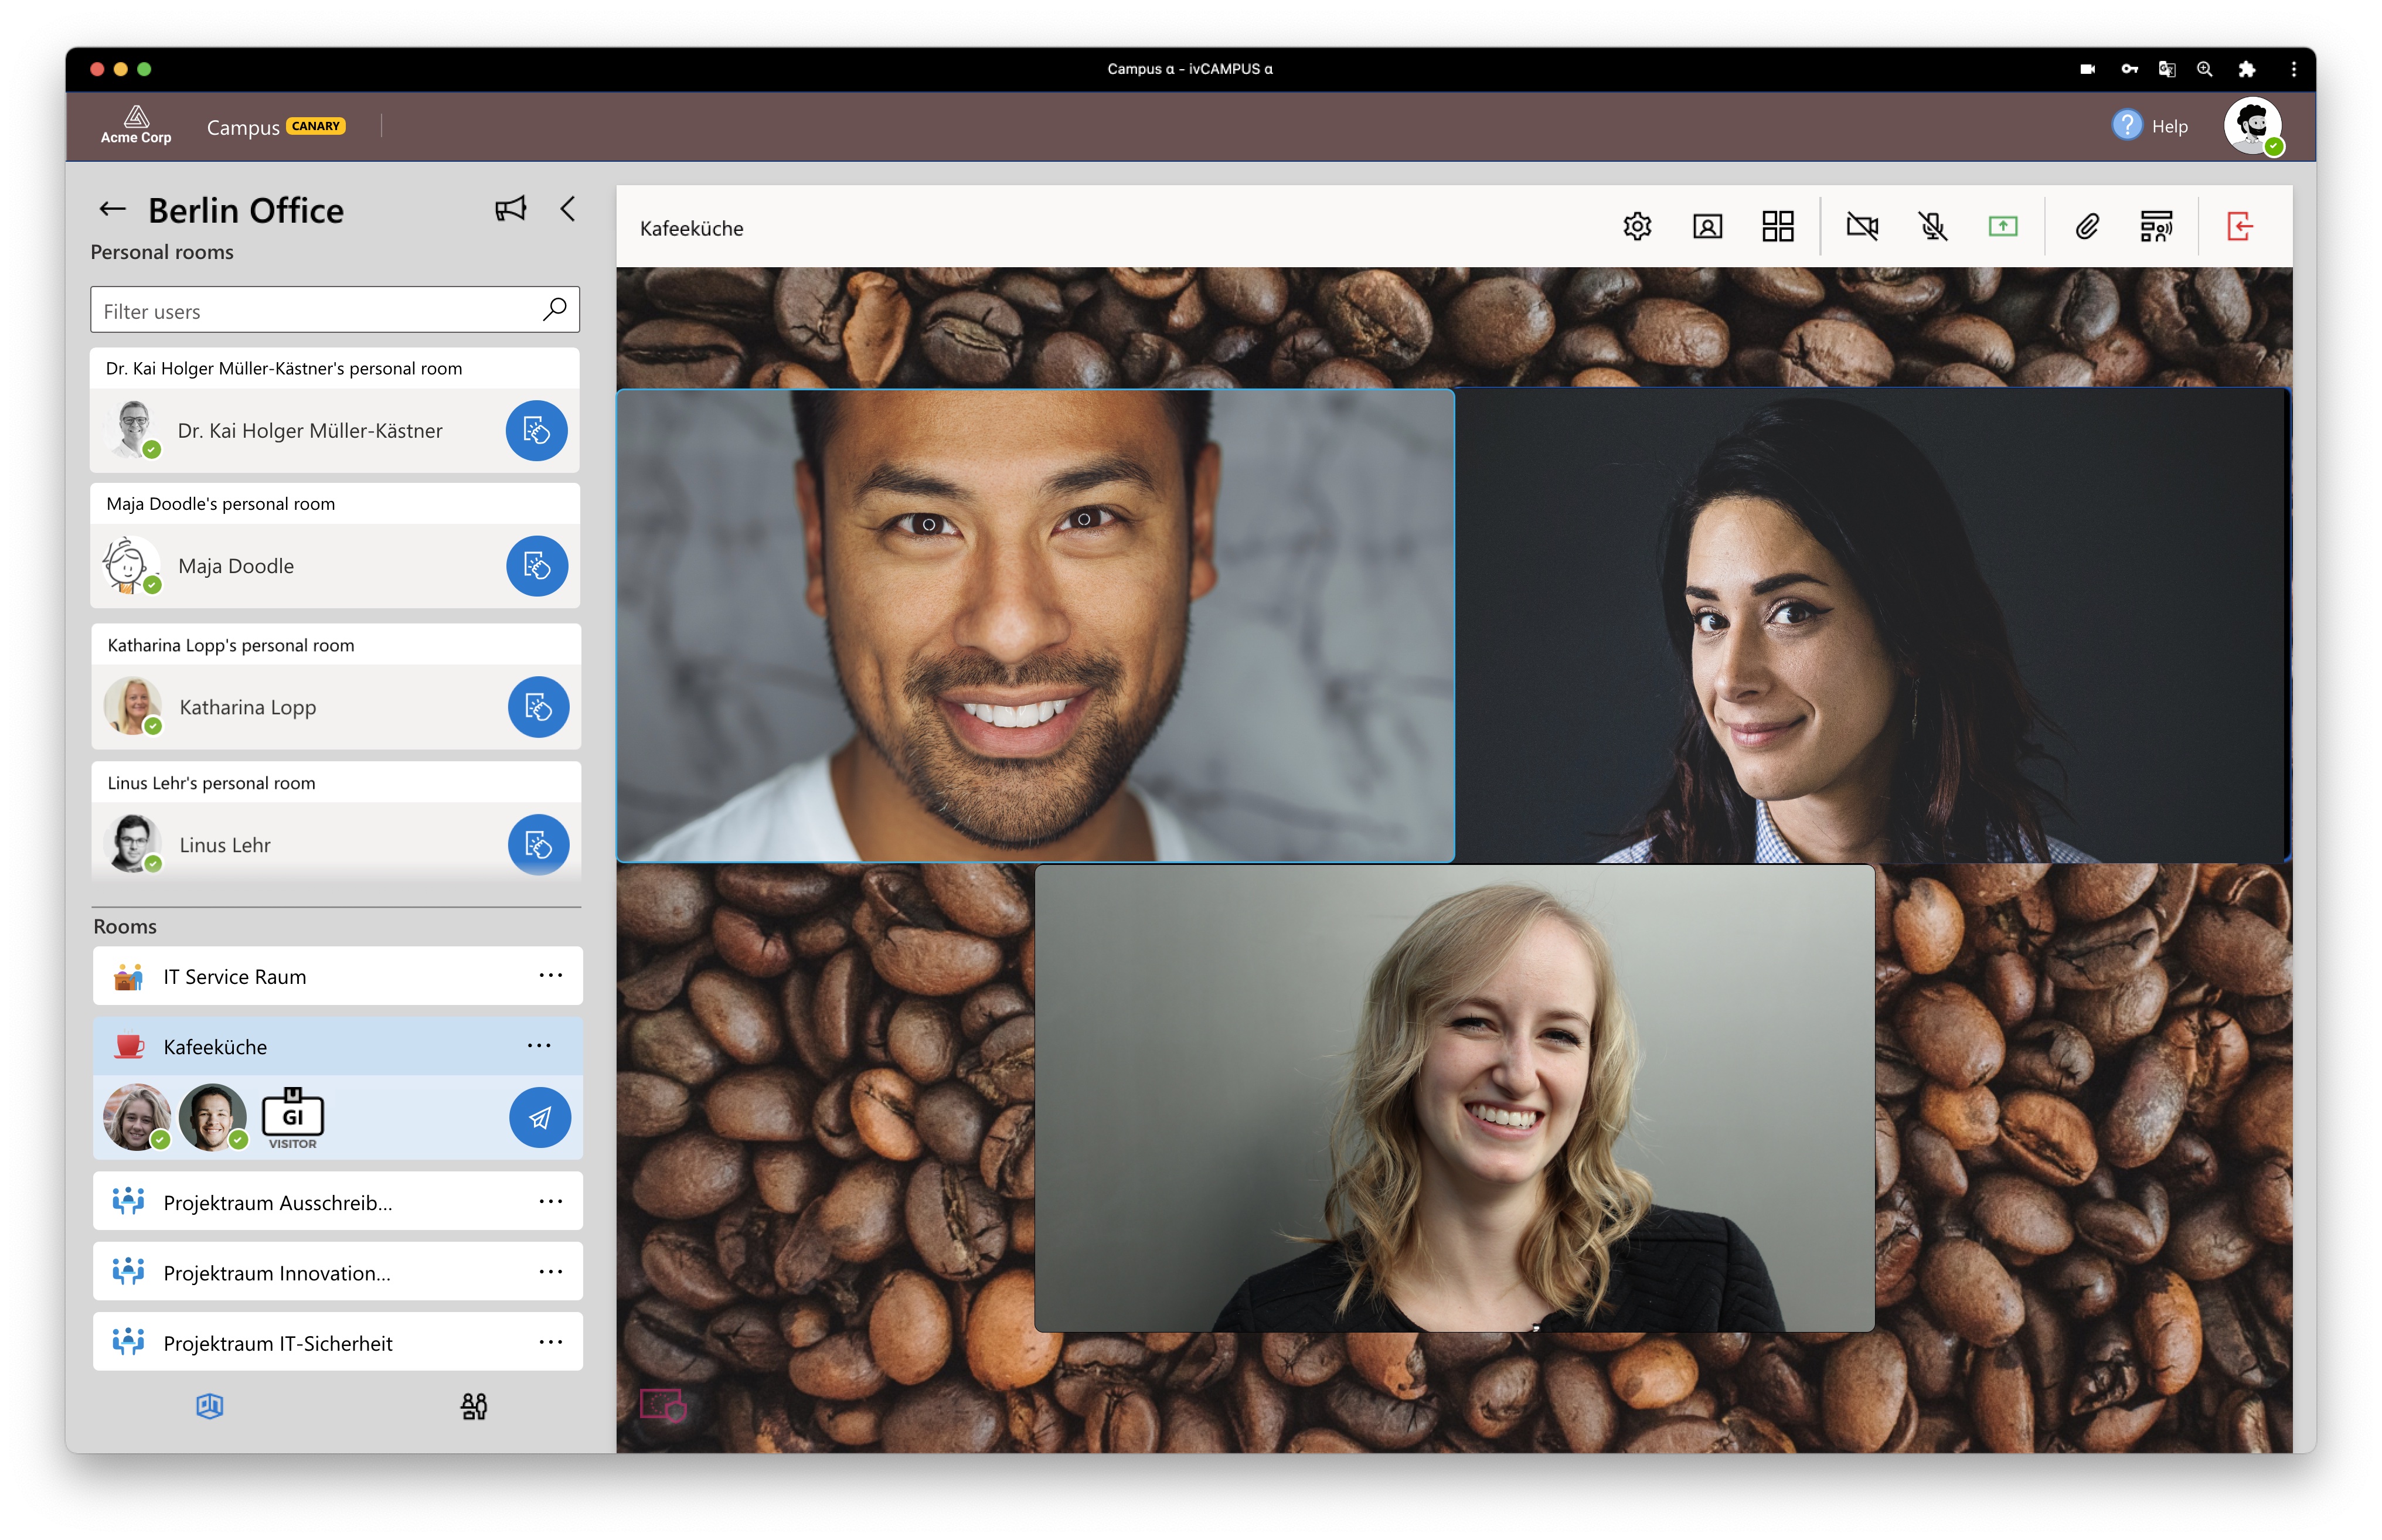
Task: Switch to people and rooms bottom tab
Action: (474, 1406)
